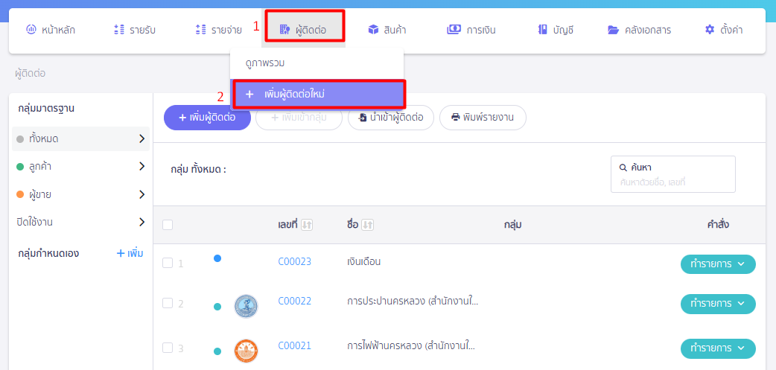Open the ตั้งค่า settings menu
Viewport: 776px width, 370px height.
coord(724,30)
